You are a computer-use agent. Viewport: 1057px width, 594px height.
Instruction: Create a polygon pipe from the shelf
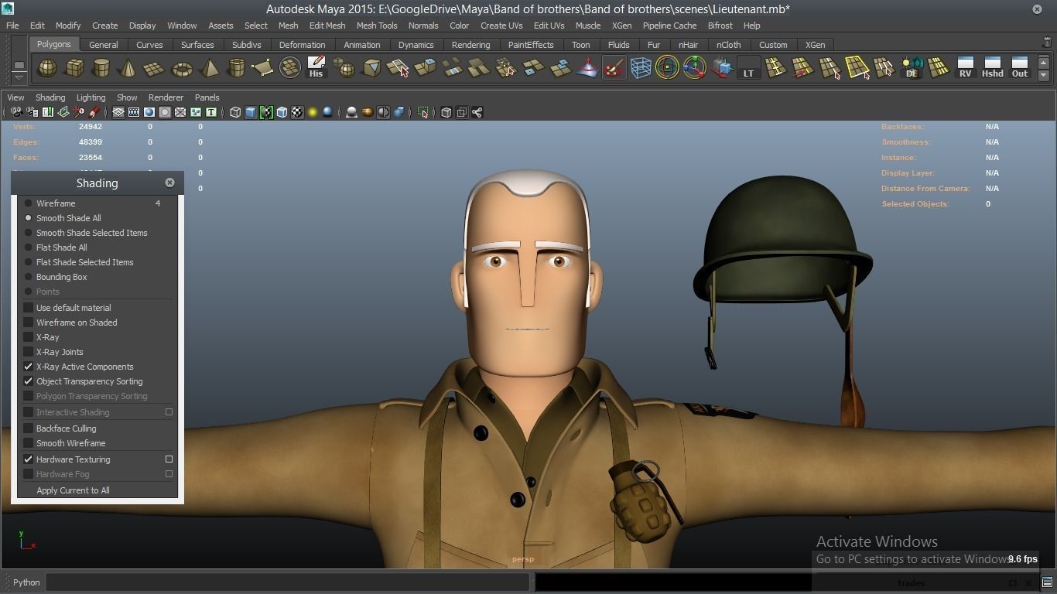tap(236, 68)
